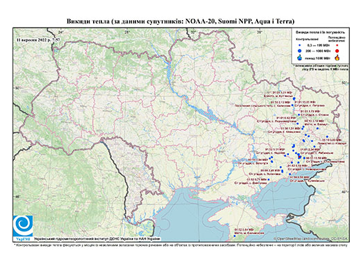Click the OpenStreetMap contributors attribution
361x255 pixels.
click(311, 238)
